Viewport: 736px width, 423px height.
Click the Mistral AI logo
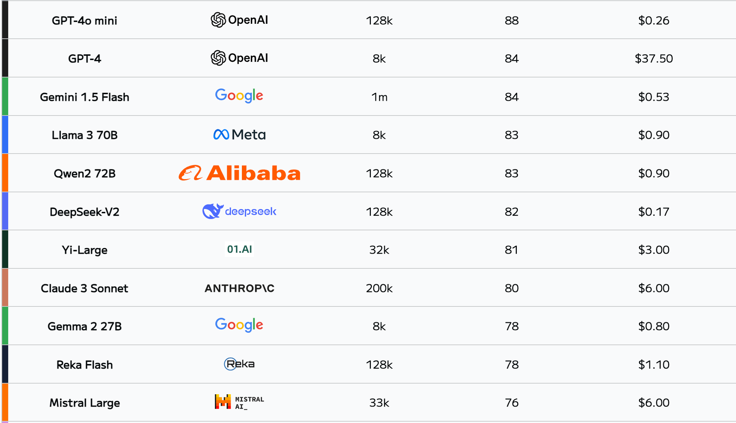239,402
